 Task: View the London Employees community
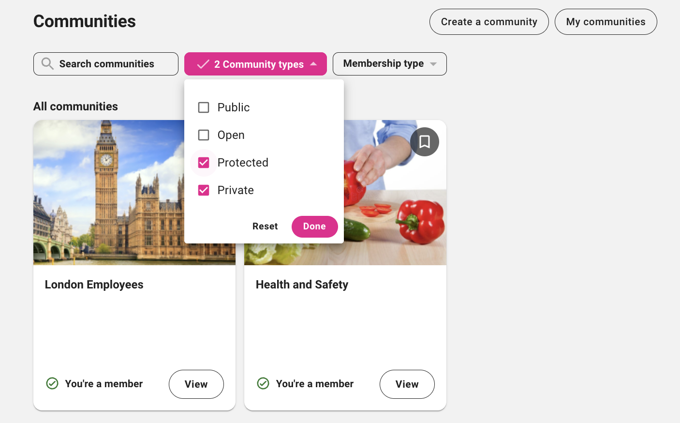click(x=196, y=384)
